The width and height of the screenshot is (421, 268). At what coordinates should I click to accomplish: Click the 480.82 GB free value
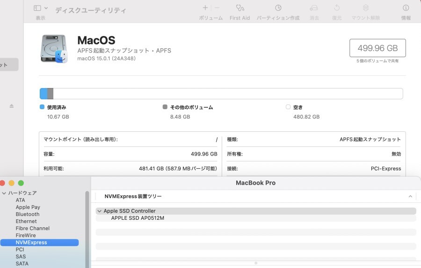tap(306, 117)
